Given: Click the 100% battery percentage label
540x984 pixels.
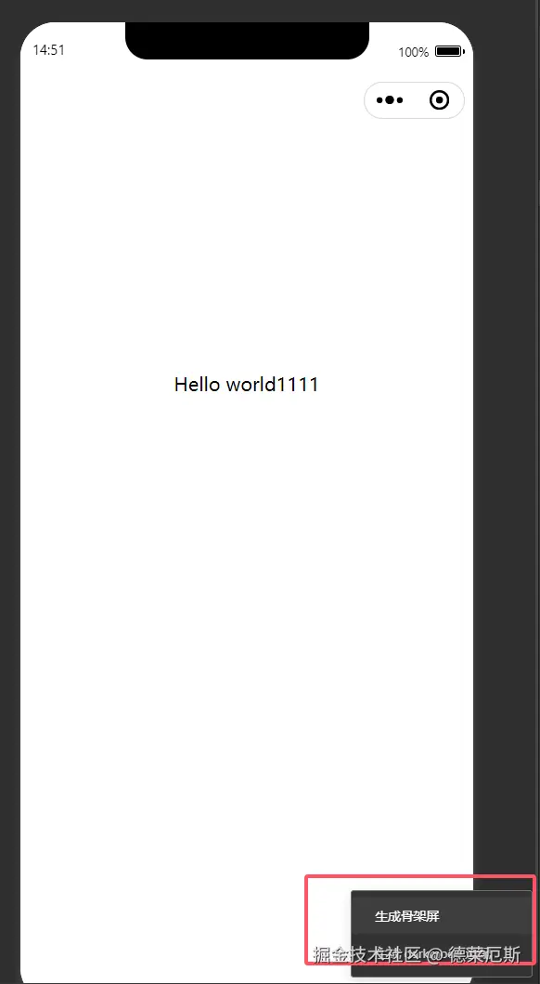Looking at the screenshot, I should click(x=414, y=52).
